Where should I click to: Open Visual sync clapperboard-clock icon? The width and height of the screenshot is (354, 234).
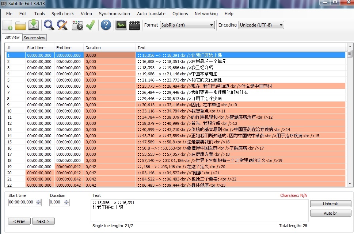point(77,25)
